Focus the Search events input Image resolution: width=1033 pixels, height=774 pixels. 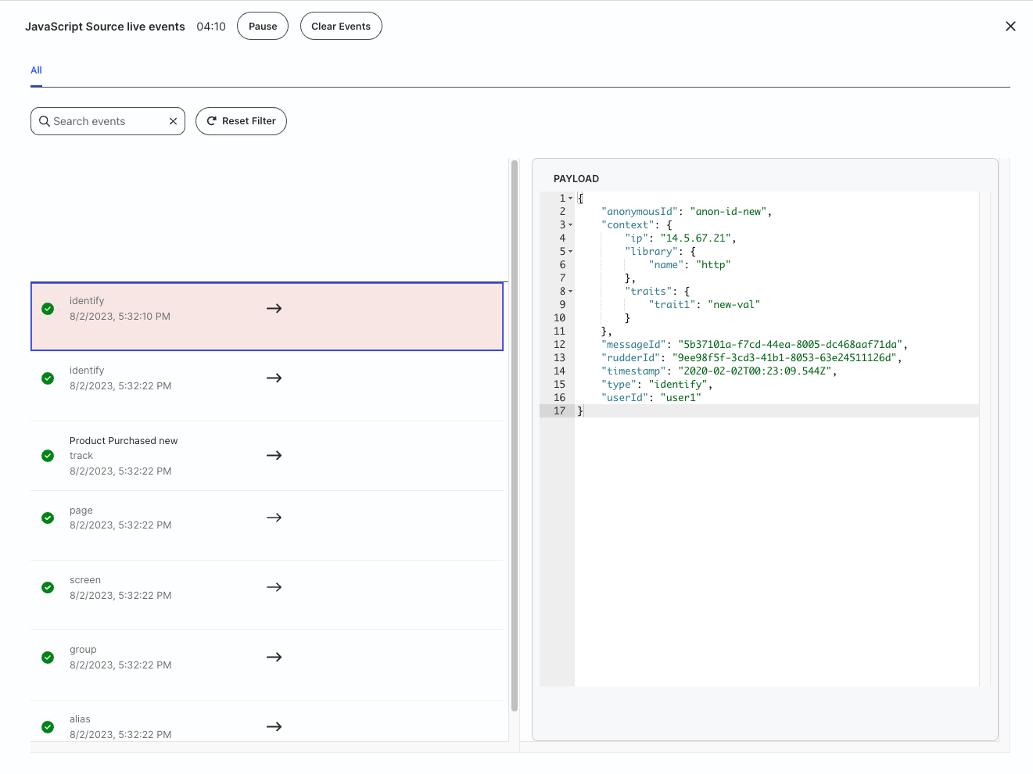pos(108,121)
